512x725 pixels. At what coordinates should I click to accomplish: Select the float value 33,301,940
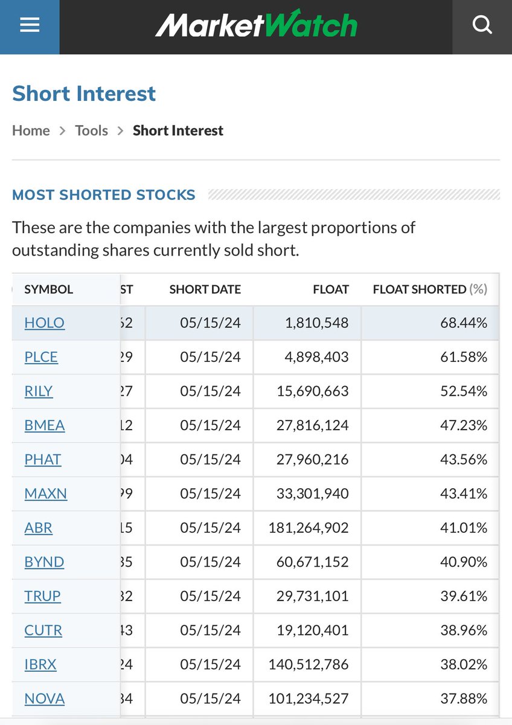pos(313,494)
